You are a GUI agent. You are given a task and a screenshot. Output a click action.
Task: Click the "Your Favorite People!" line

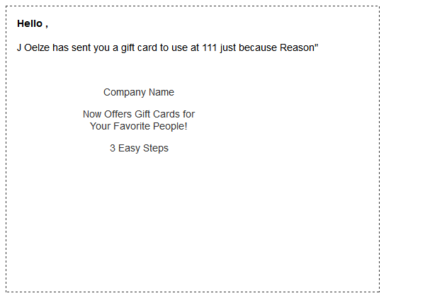pyautogui.click(x=139, y=126)
